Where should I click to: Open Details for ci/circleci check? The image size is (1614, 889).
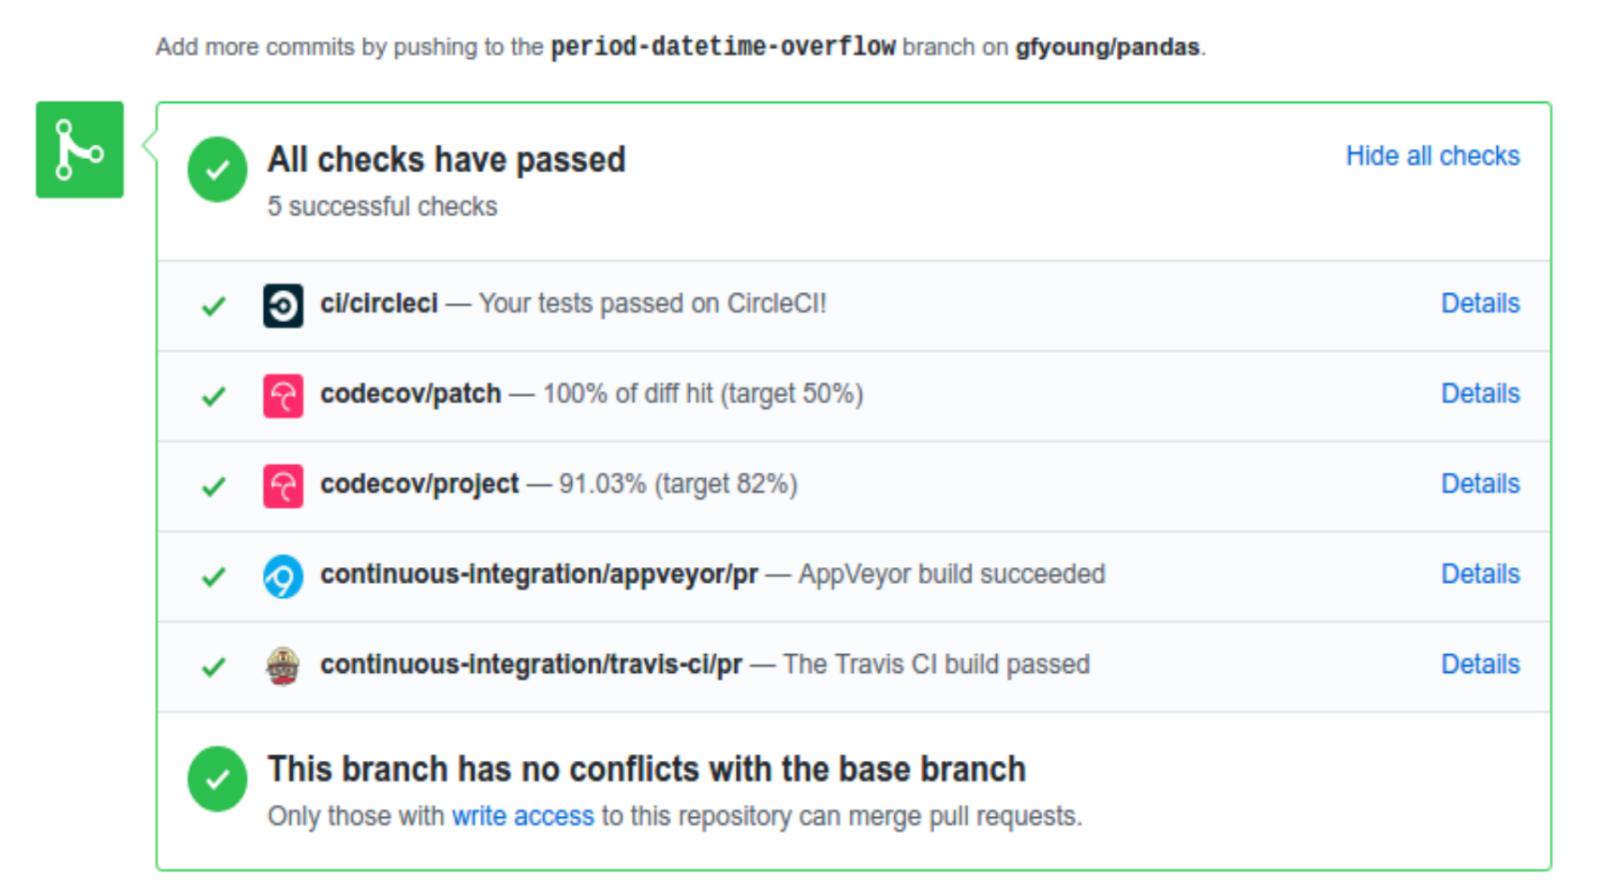[1479, 303]
